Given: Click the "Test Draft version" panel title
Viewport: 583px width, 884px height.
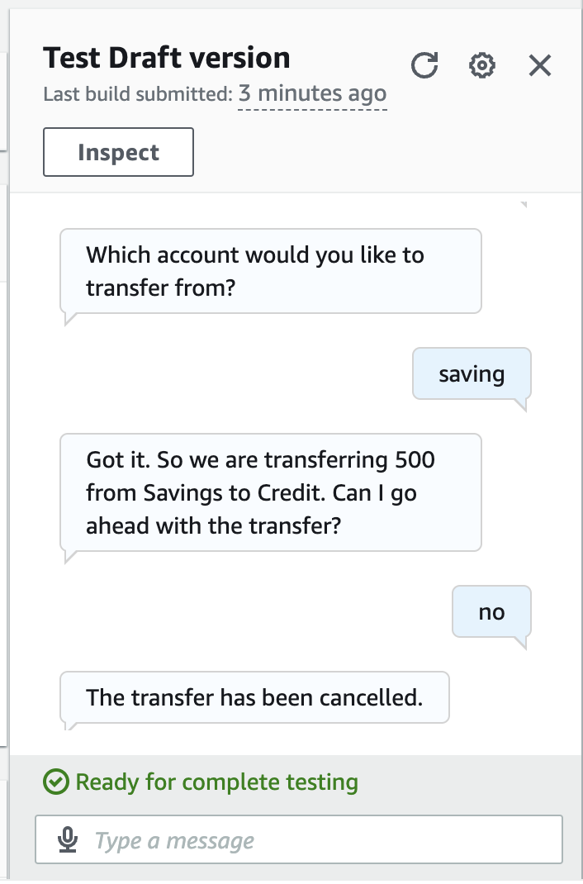Looking at the screenshot, I should click(x=167, y=58).
